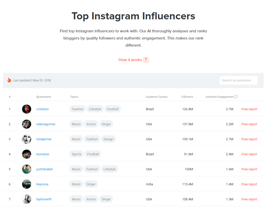Click taylorswift's profile avatar

pos(26,199)
